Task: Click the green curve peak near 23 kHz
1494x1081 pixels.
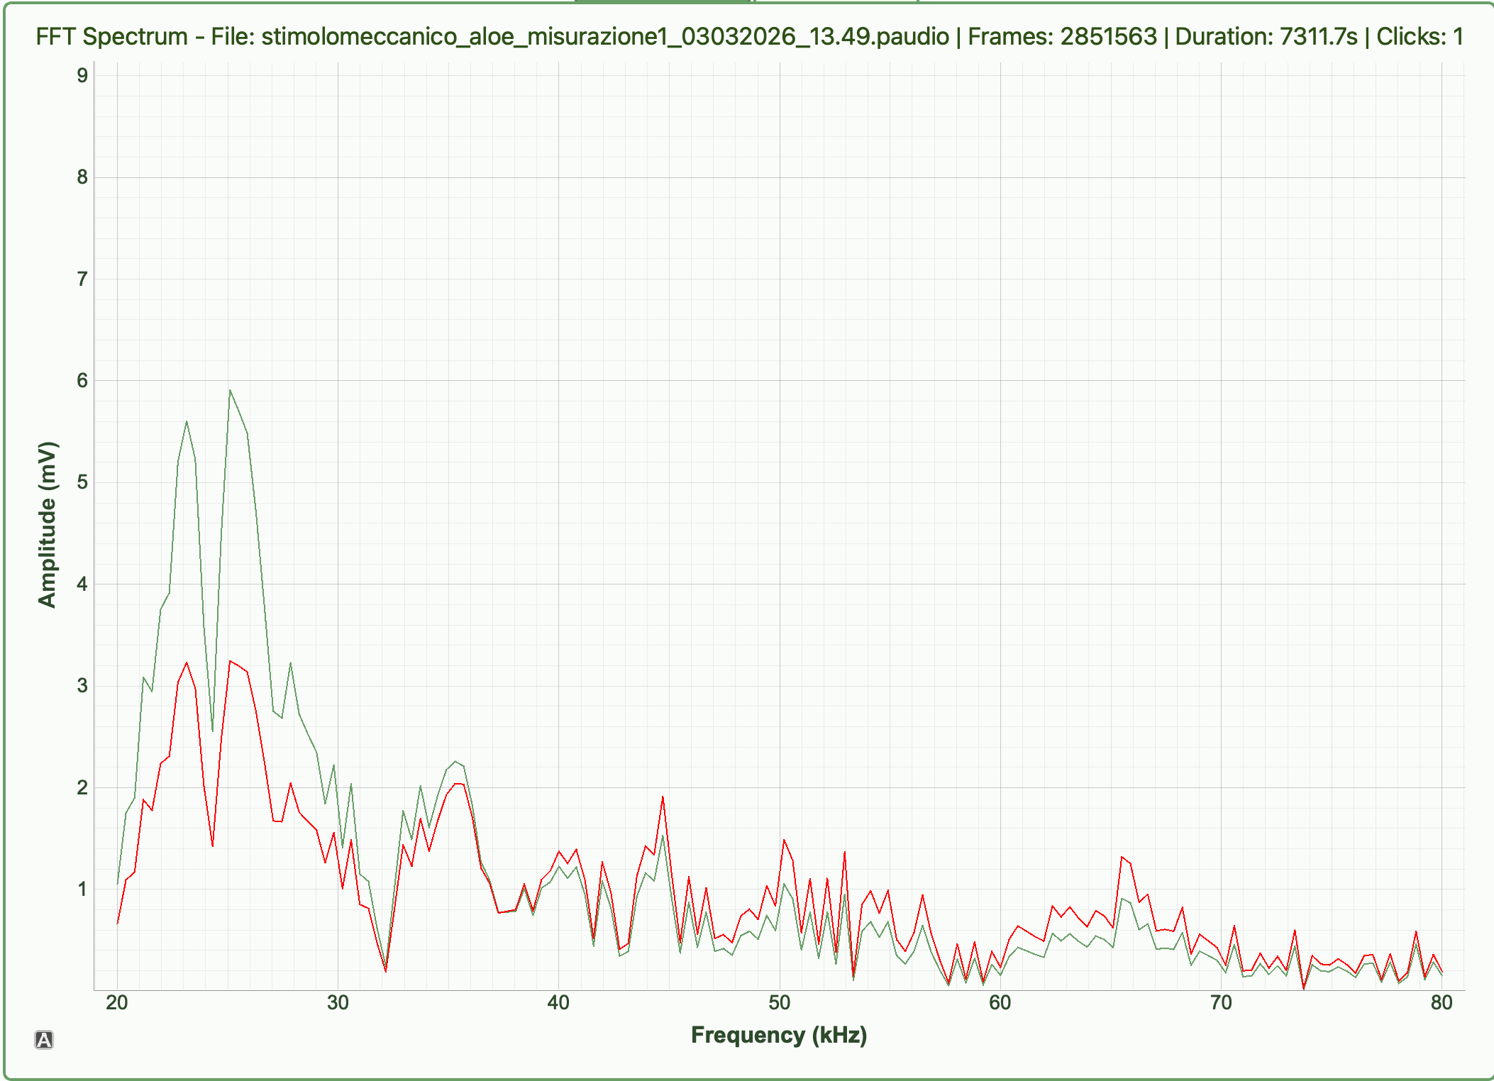Action: (187, 421)
